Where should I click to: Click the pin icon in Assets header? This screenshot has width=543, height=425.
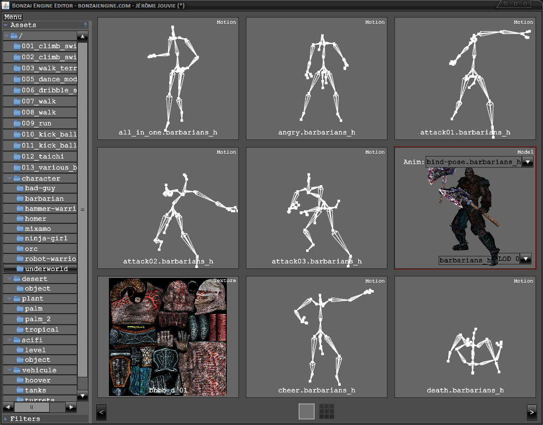85,25
